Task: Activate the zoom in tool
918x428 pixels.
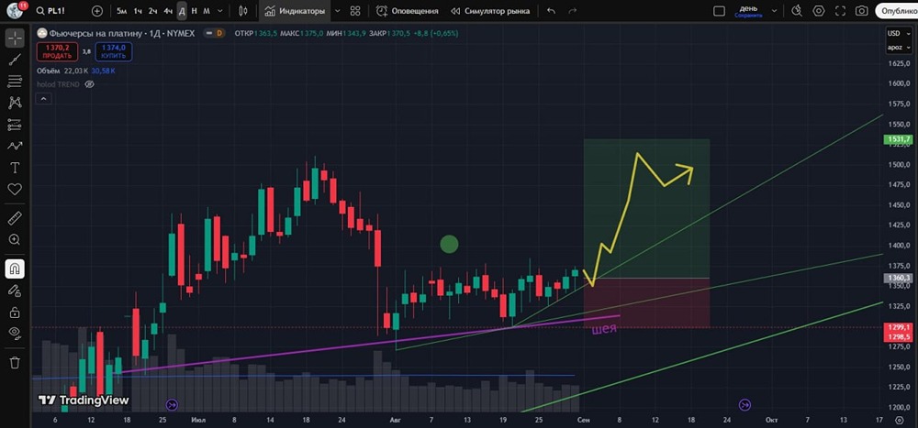Action: [15, 240]
